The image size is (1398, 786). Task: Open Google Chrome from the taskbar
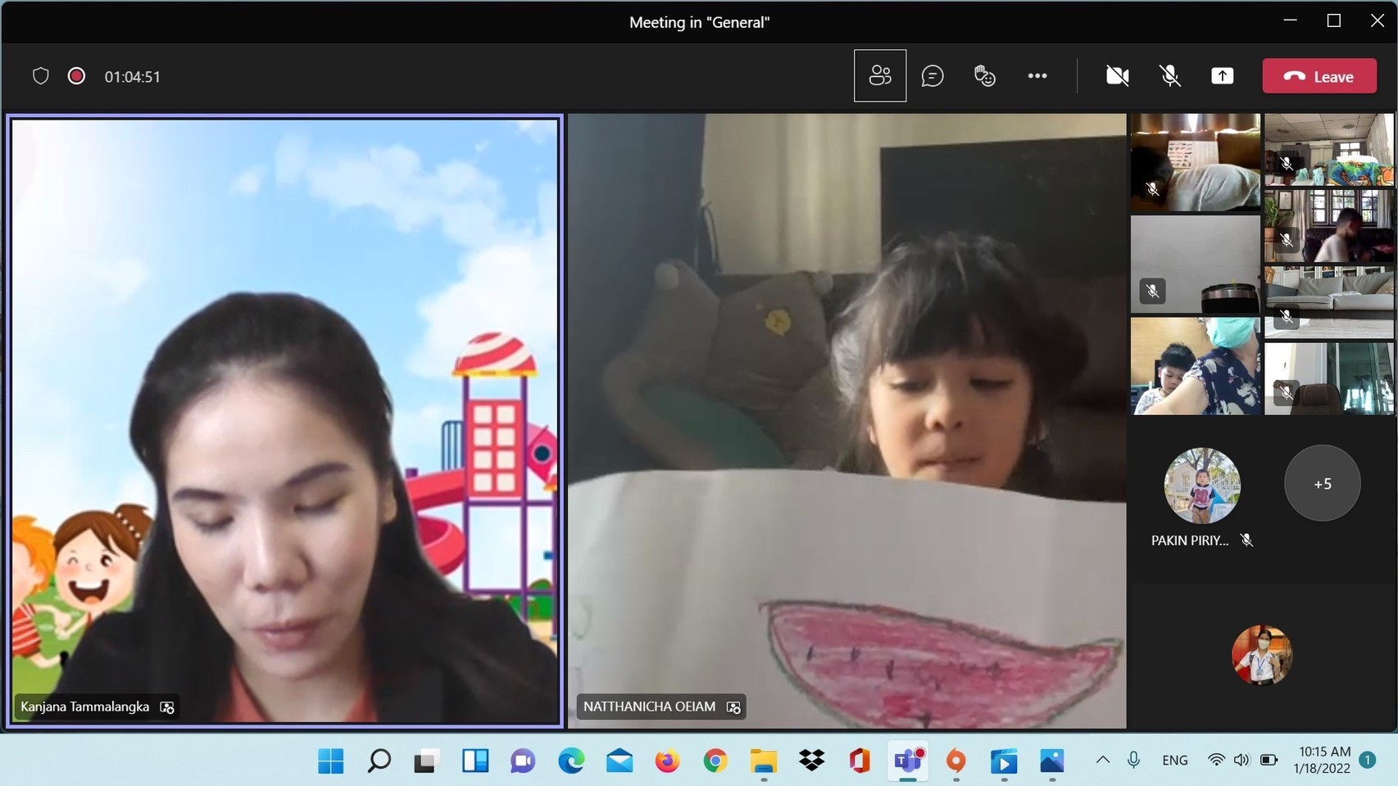click(x=715, y=761)
